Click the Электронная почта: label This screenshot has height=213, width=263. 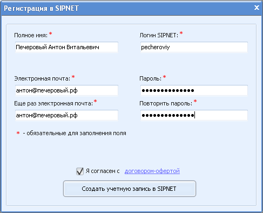pos(42,78)
